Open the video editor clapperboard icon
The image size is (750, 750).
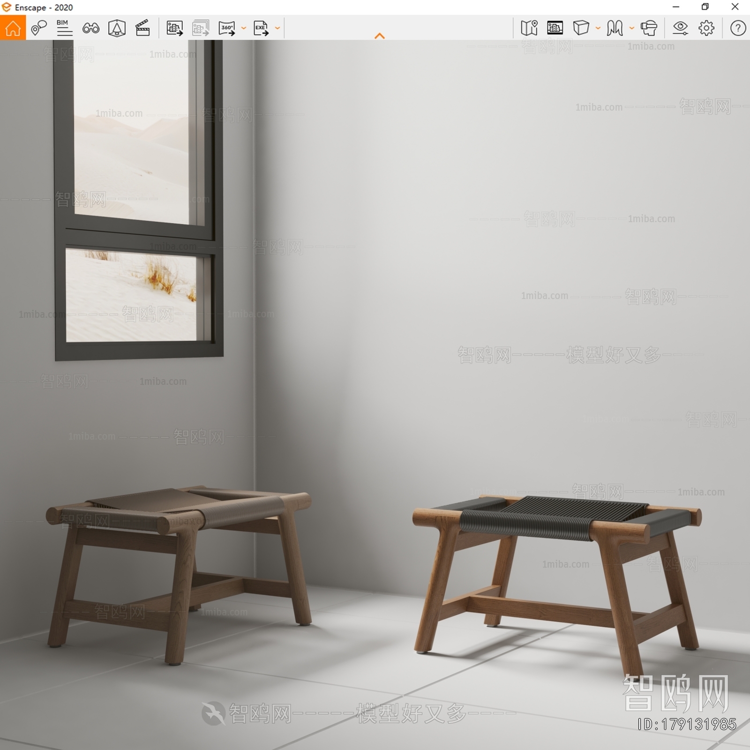[x=142, y=28]
